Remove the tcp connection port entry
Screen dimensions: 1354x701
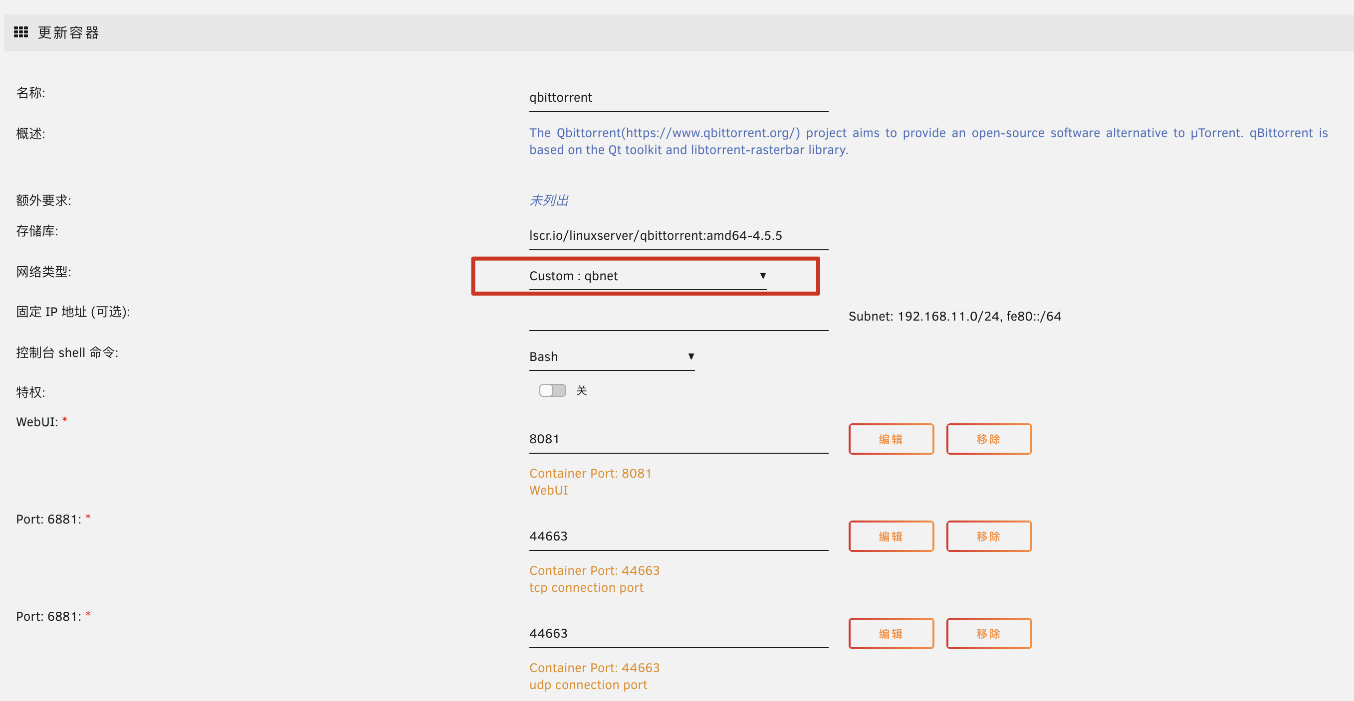click(988, 536)
